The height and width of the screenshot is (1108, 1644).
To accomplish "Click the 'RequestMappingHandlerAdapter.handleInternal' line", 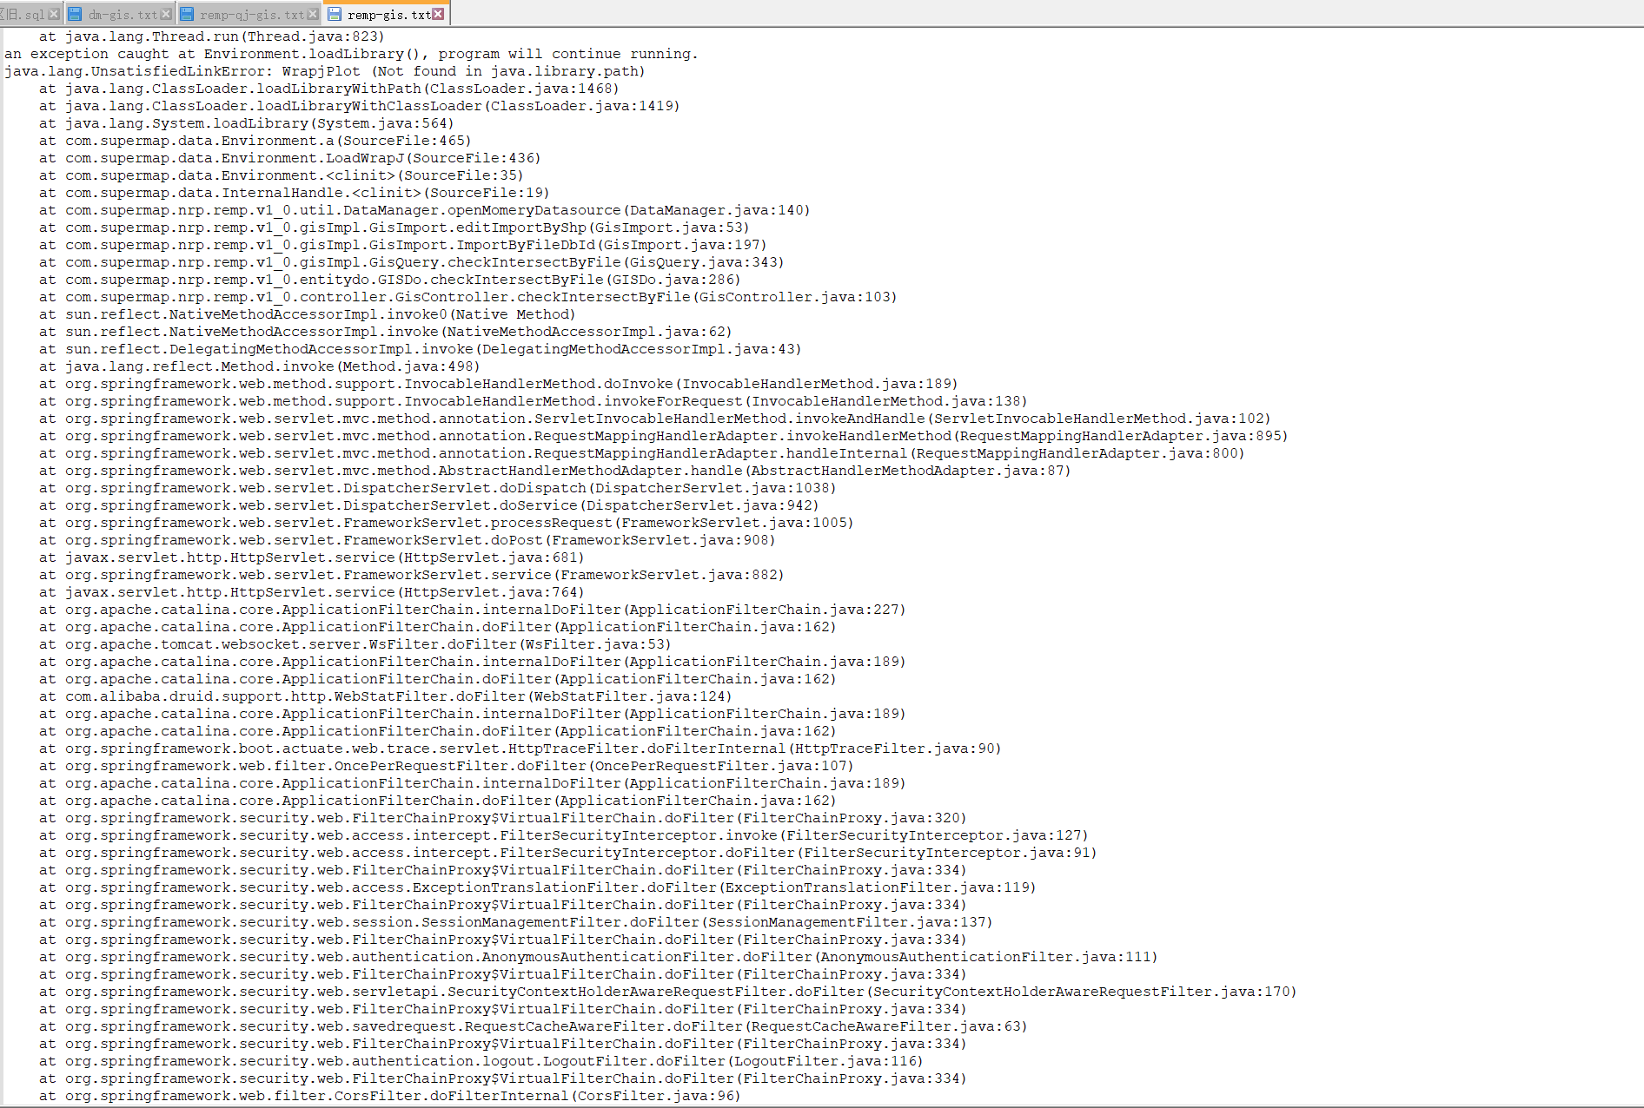I will point(642,453).
